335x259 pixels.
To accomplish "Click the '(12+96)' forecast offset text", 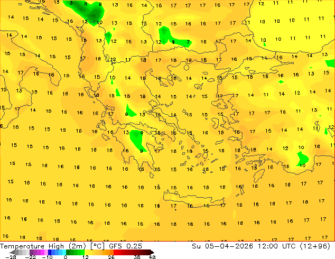I will click(315, 246).
